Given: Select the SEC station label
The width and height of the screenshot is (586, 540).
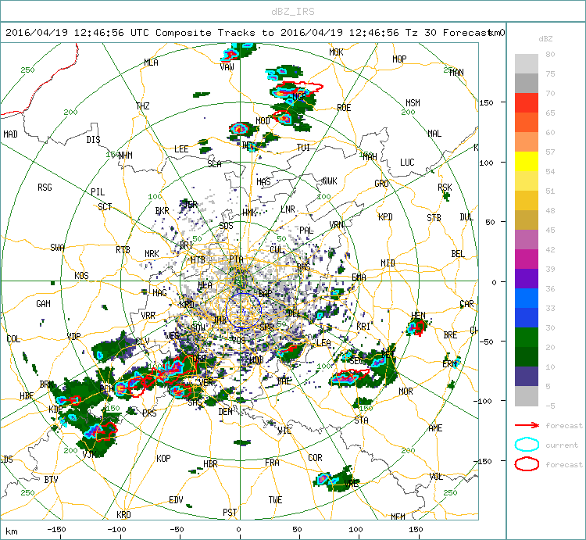Looking at the screenshot, I should tap(356, 361).
